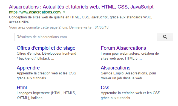Click the description under the Apprendre link
This screenshot has height=106, width=178.
46,76
